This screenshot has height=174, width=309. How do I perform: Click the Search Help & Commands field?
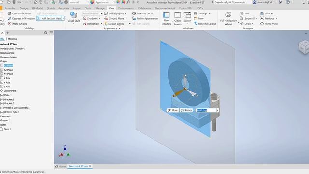pos(233,2)
